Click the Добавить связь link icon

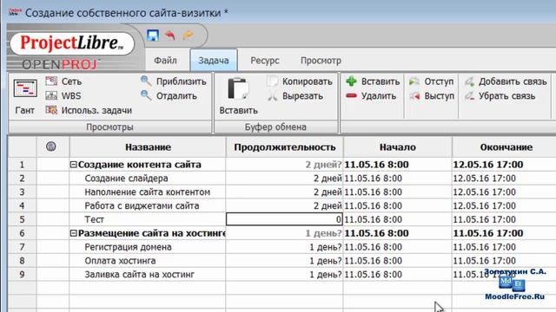[x=469, y=81]
